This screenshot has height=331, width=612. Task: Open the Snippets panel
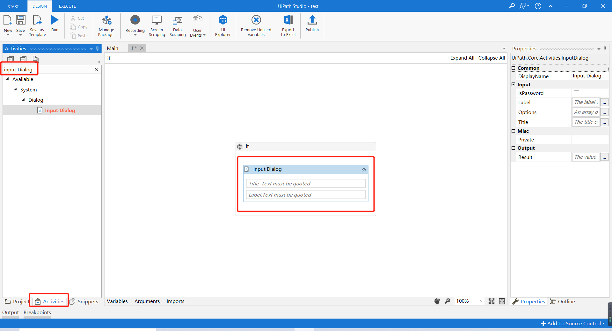pyautogui.click(x=84, y=301)
